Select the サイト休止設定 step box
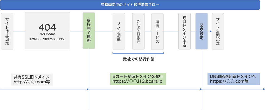The image size is (267, 110). coord(7,31)
